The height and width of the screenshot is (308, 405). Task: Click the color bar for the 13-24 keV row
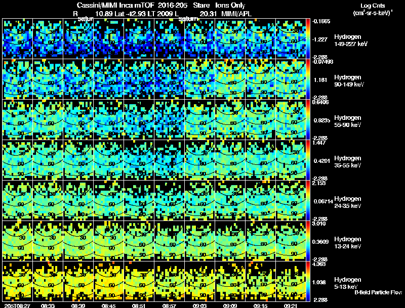pyautogui.click(x=308, y=241)
